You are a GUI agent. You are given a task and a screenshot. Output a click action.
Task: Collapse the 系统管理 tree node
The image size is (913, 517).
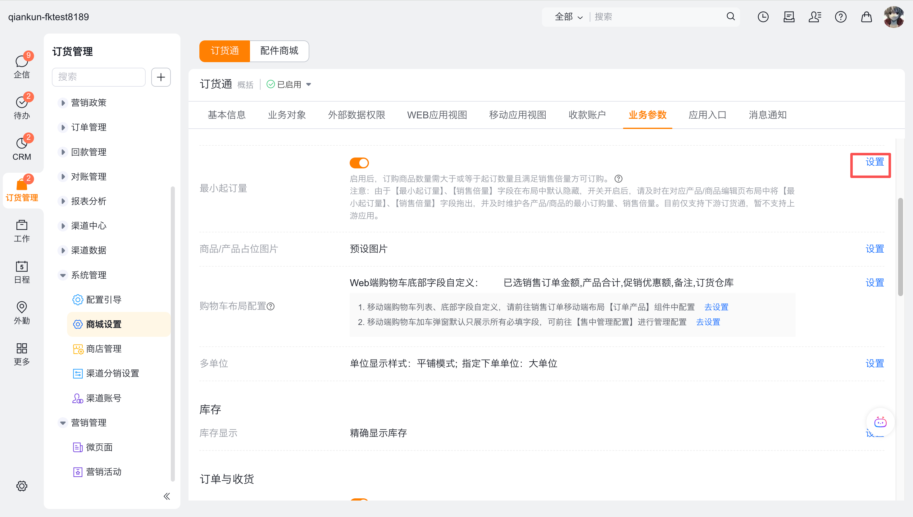tap(63, 275)
